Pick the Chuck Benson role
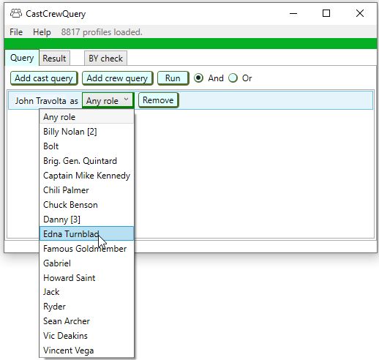This screenshot has height=360, width=379. (86, 205)
